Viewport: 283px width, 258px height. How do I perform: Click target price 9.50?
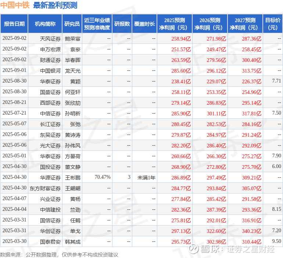276,241
